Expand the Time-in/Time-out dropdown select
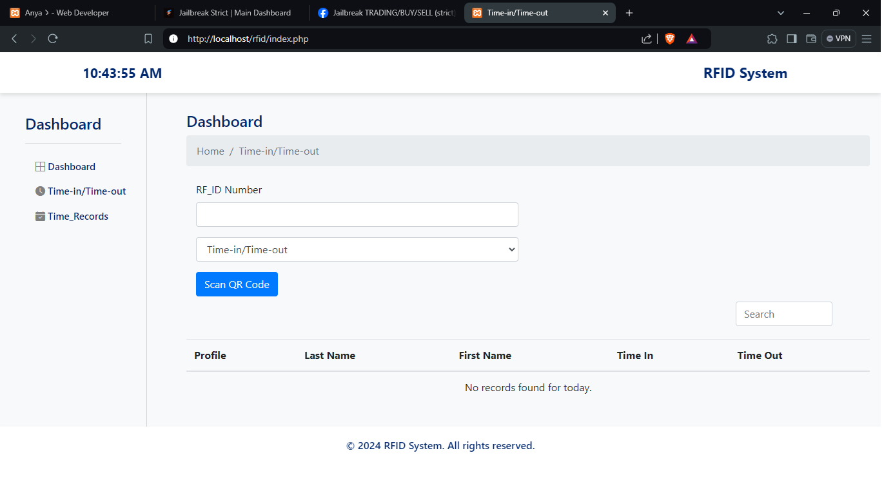Viewport: 884px width, 482px height. [357, 249]
